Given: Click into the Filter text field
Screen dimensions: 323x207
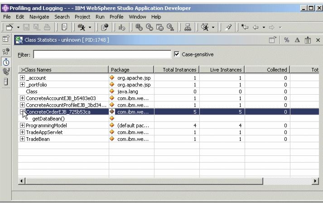Looking at the screenshot, I should 102,54.
